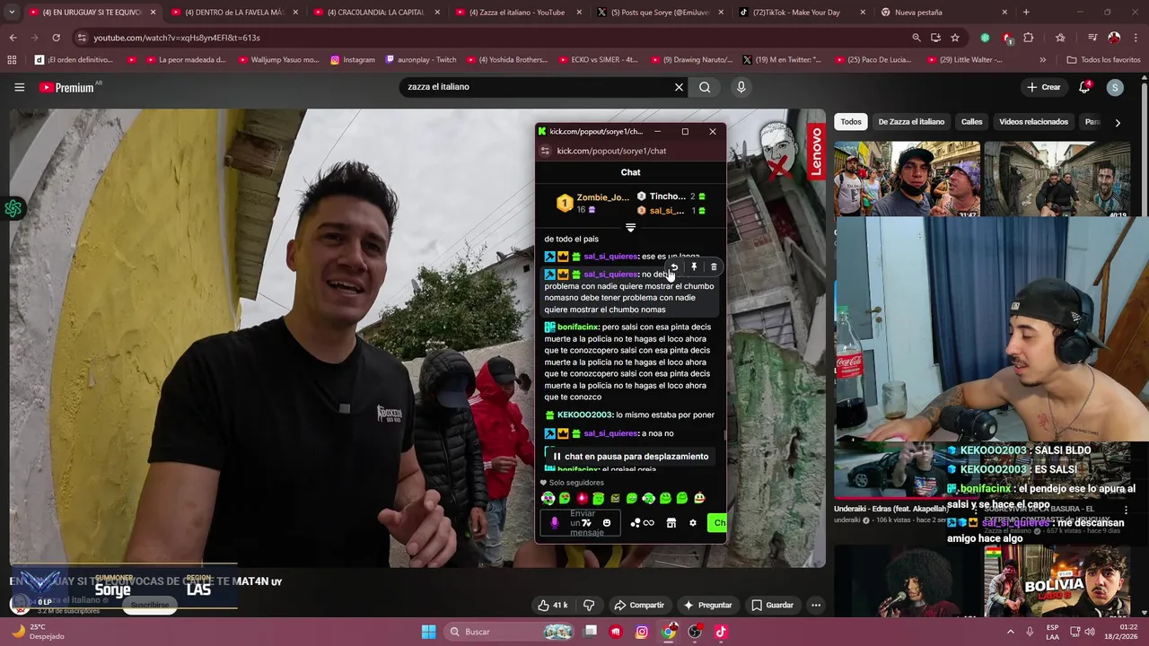Open Chrome extensions puzzle icon
The height and width of the screenshot is (646, 1149).
pyautogui.click(x=1029, y=38)
